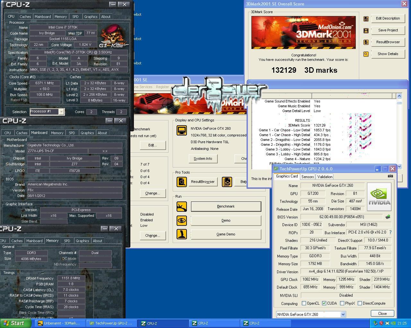The image size is (411, 328).
Task: Click Change... button beside test counts
Action: [153, 193]
